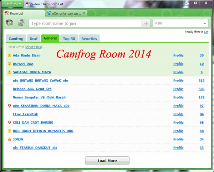Select the Favorites category tab
The image size is (214, 172).
pos(89,38)
